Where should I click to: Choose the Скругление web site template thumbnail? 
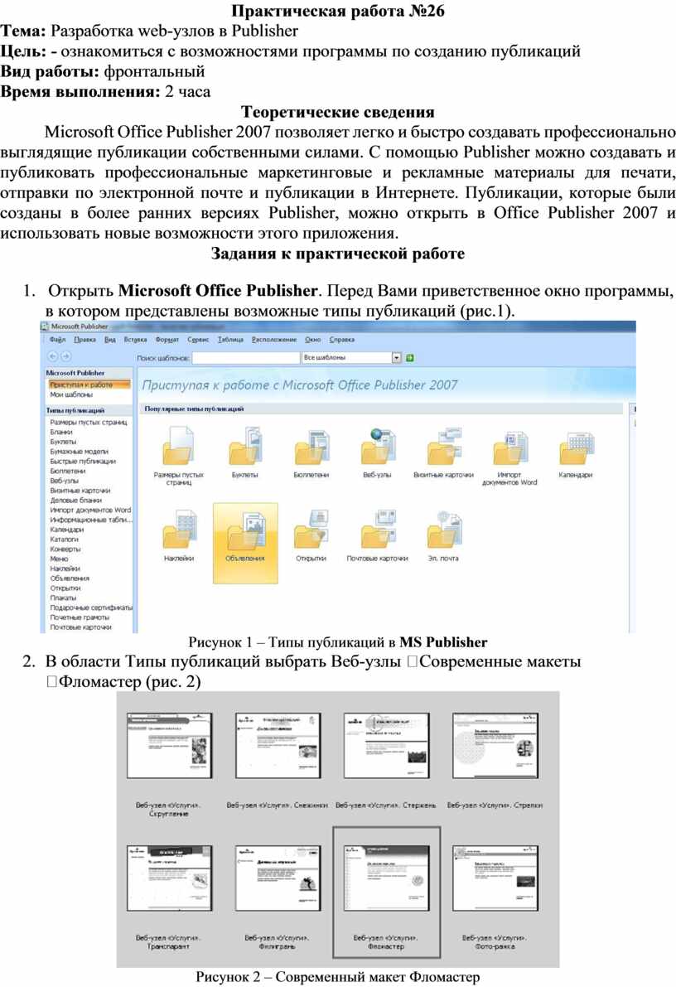[x=169, y=746]
